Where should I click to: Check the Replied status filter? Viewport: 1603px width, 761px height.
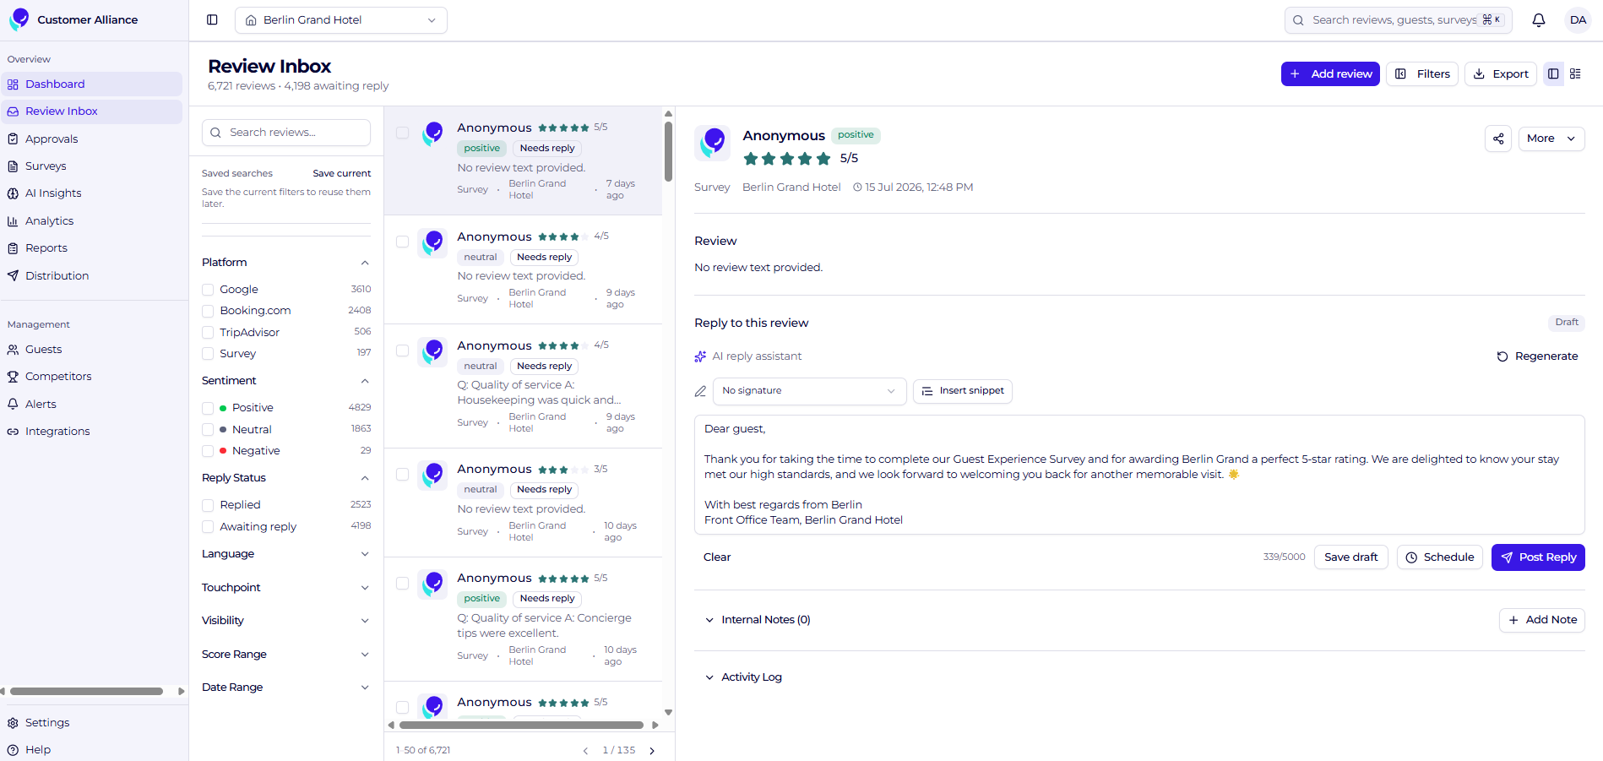point(208,505)
